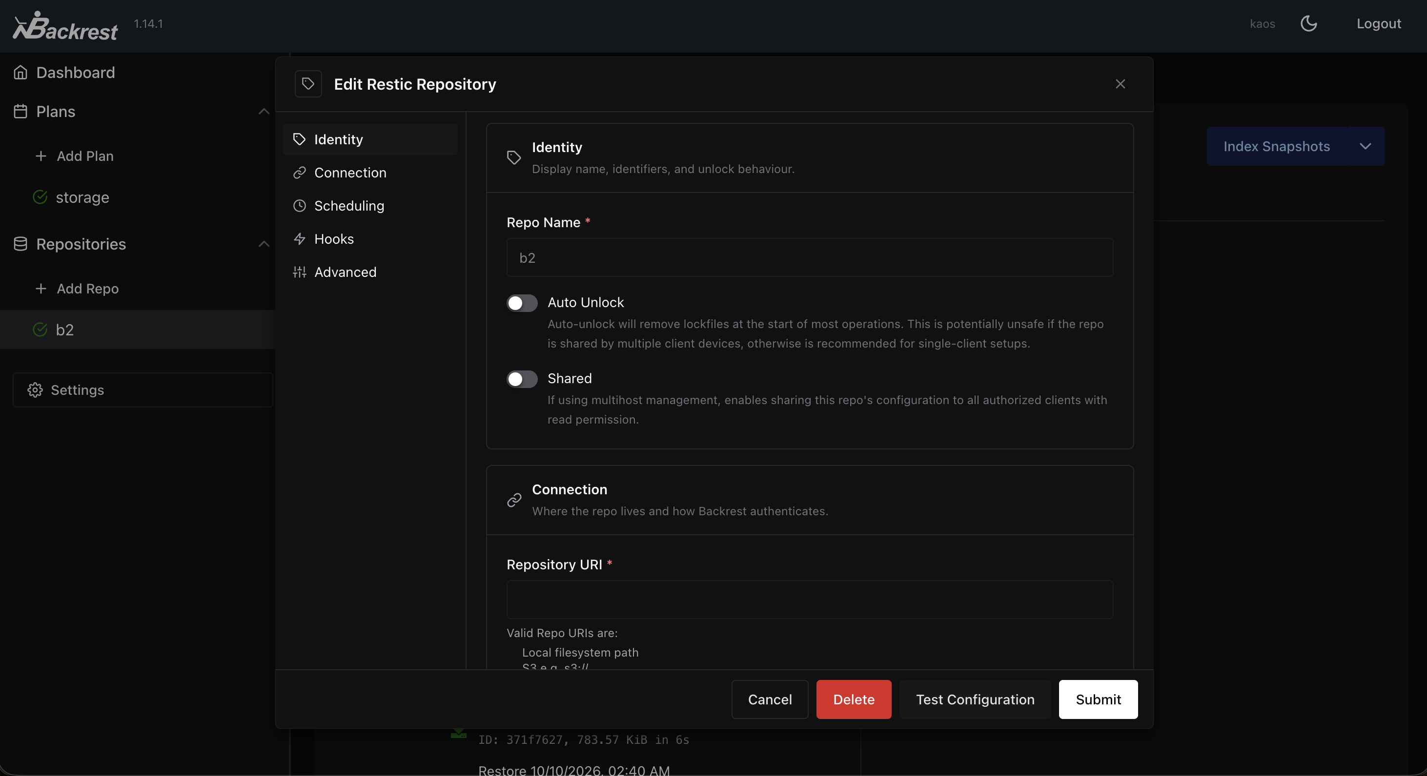
Task: Click the plus icon beside Add Plan
Action: [41, 156]
